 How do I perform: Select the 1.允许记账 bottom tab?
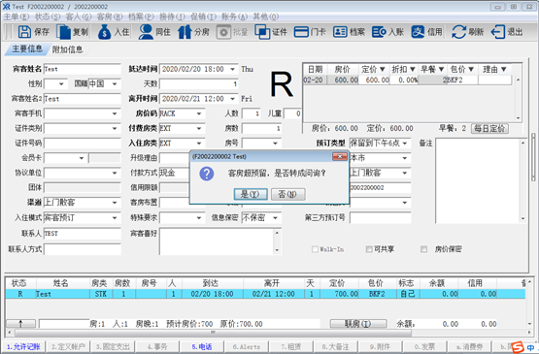point(23,347)
